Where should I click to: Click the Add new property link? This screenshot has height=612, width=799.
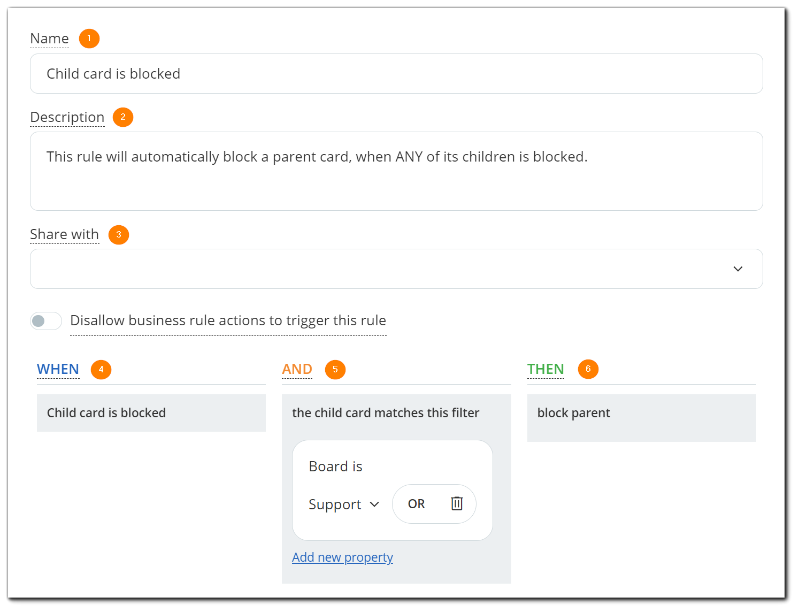pyautogui.click(x=342, y=557)
